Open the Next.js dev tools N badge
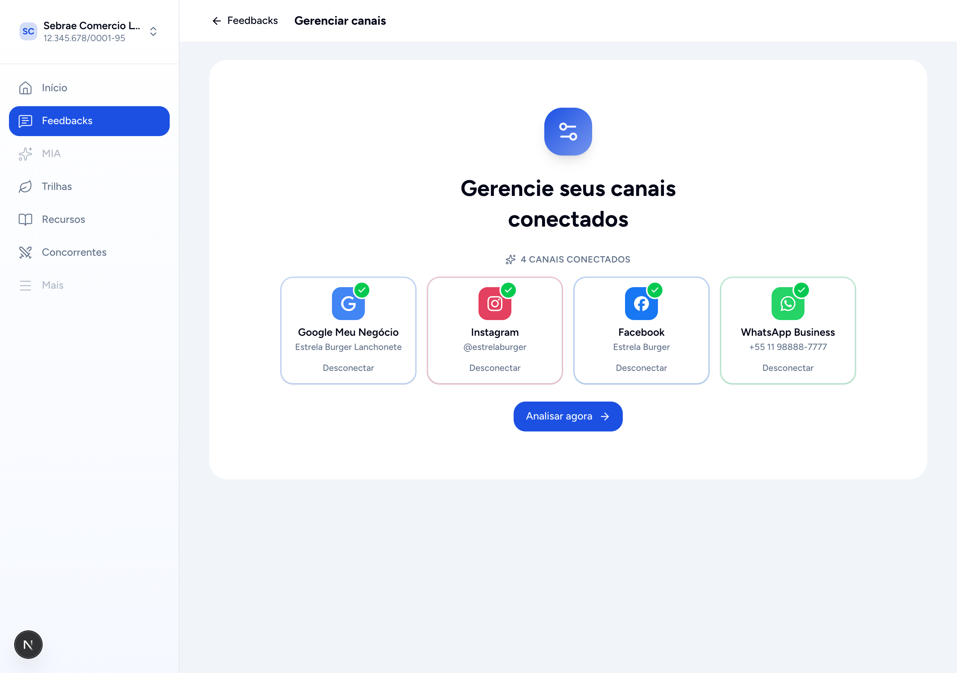The height and width of the screenshot is (673, 957). (x=28, y=645)
